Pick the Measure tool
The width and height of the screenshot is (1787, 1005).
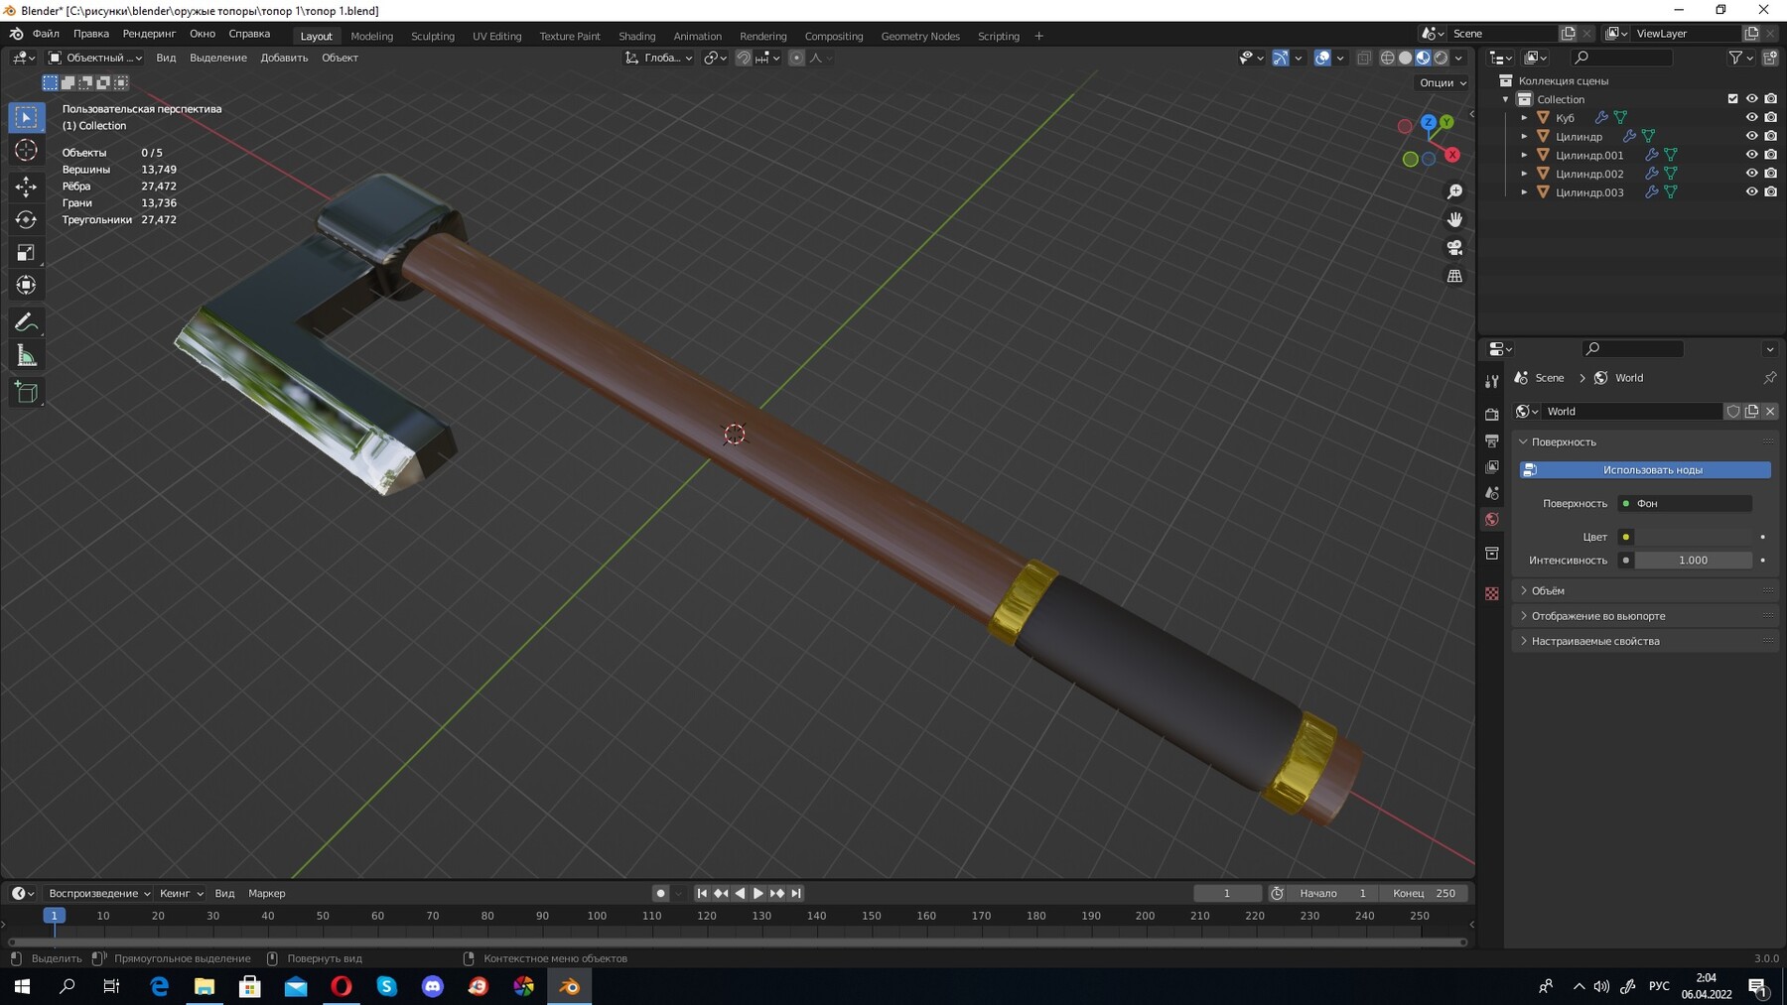pos(27,353)
